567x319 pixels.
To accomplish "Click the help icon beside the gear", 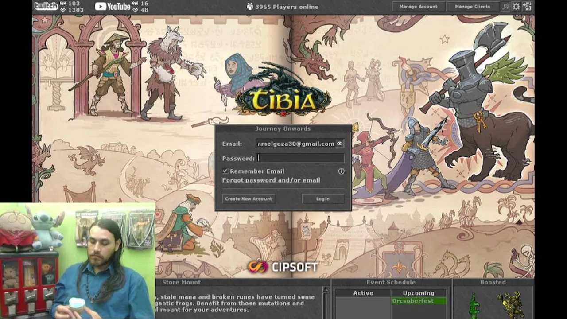I will pos(527,6).
